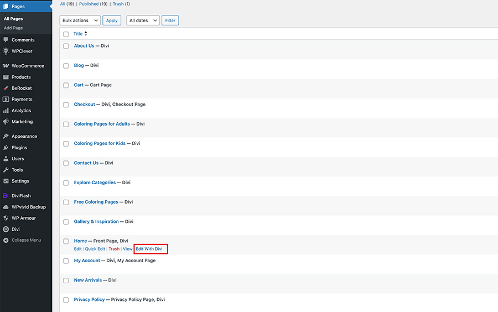Select Free Coloring Pages checkbox
Viewport: 498px width, 312px height.
pyautogui.click(x=66, y=202)
